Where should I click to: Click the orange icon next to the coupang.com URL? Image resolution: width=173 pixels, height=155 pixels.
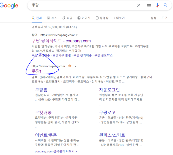coord(70,66)
